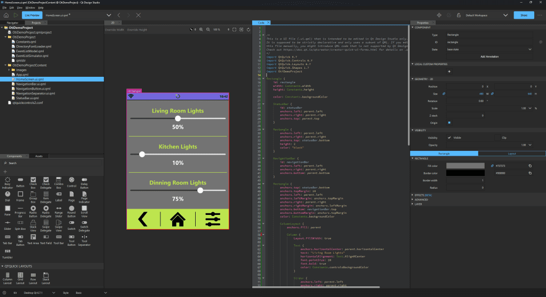
Task: Open the Edit menu
Action: pos(12,7)
